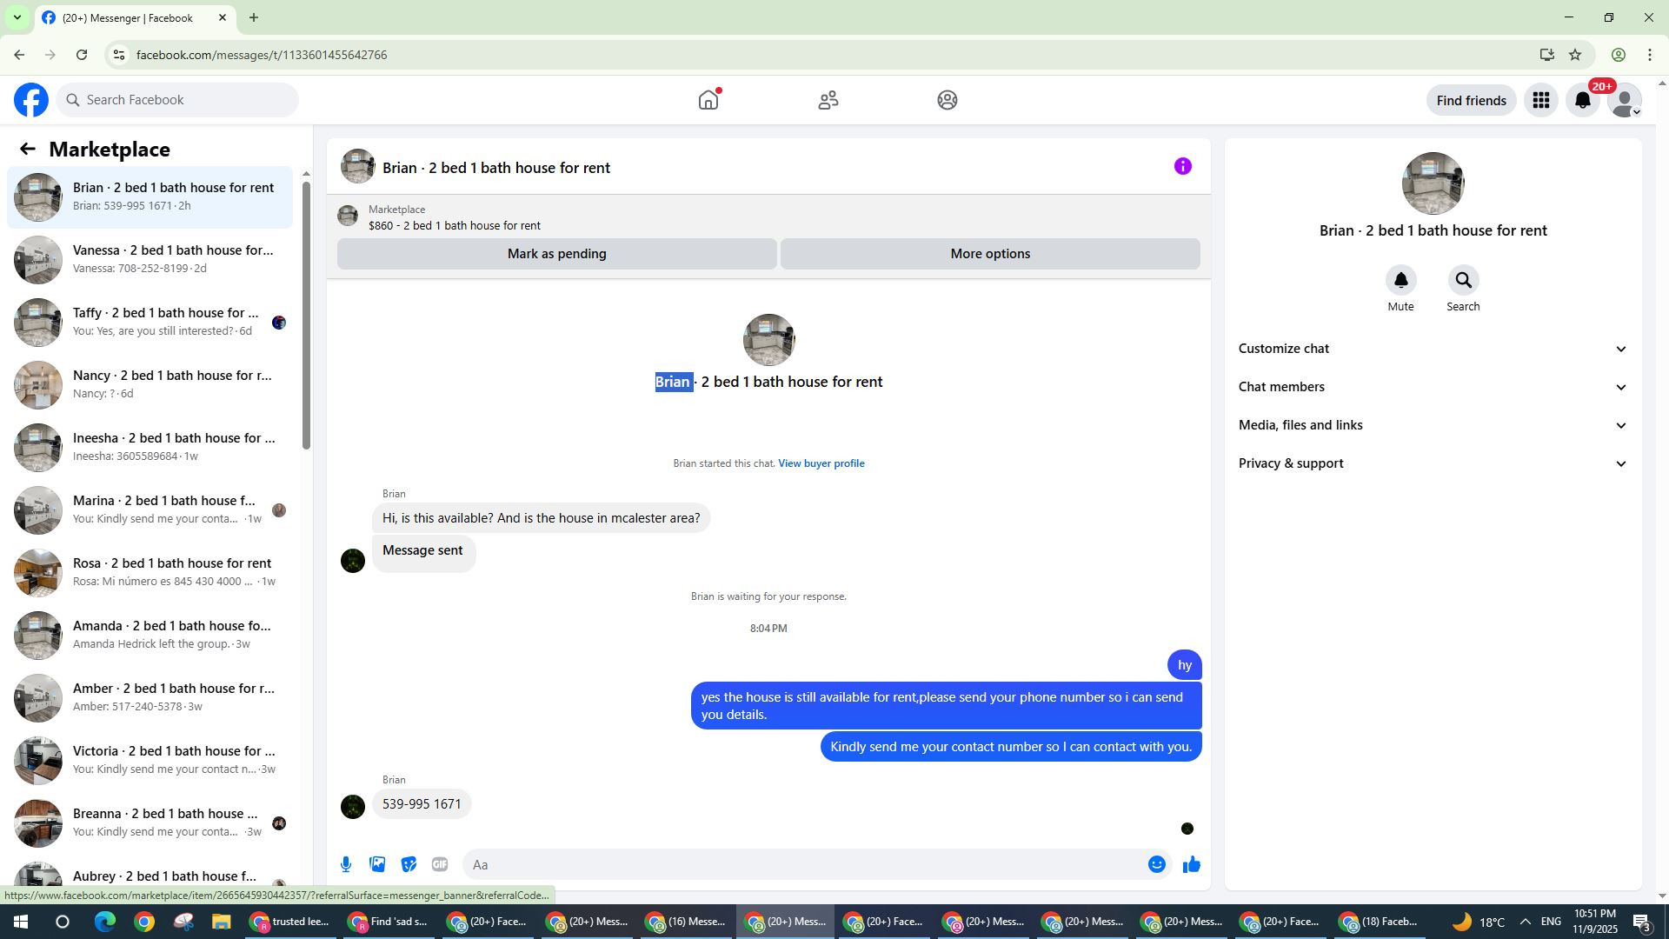View site information icon in address bar

119,55
